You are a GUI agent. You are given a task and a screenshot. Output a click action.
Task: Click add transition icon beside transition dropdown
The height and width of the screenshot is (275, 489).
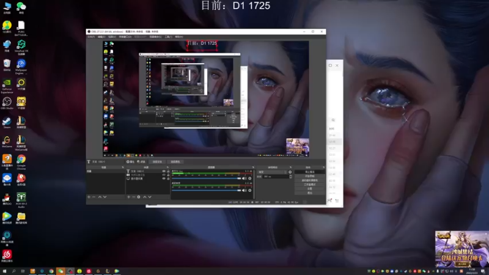click(x=290, y=172)
